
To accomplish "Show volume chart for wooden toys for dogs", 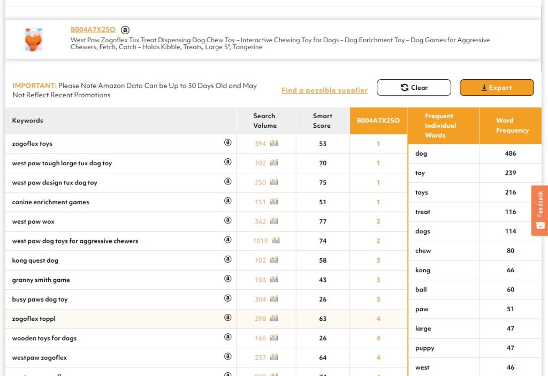I will [x=274, y=337].
